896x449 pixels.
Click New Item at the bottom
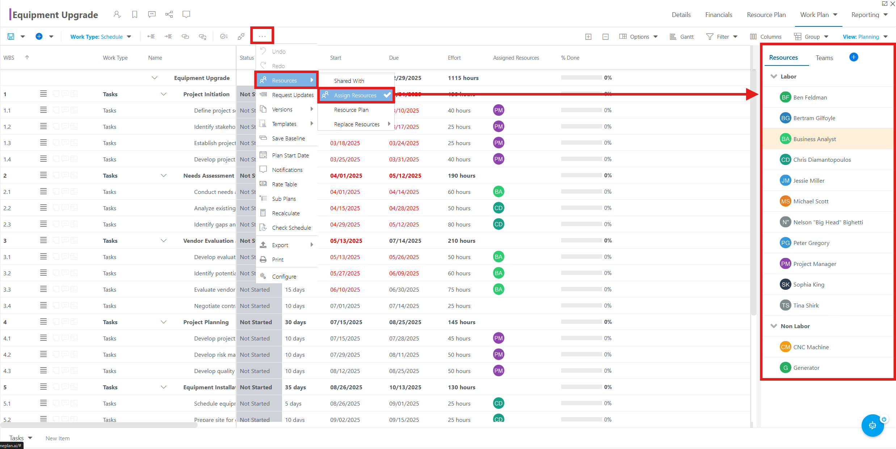pos(58,438)
